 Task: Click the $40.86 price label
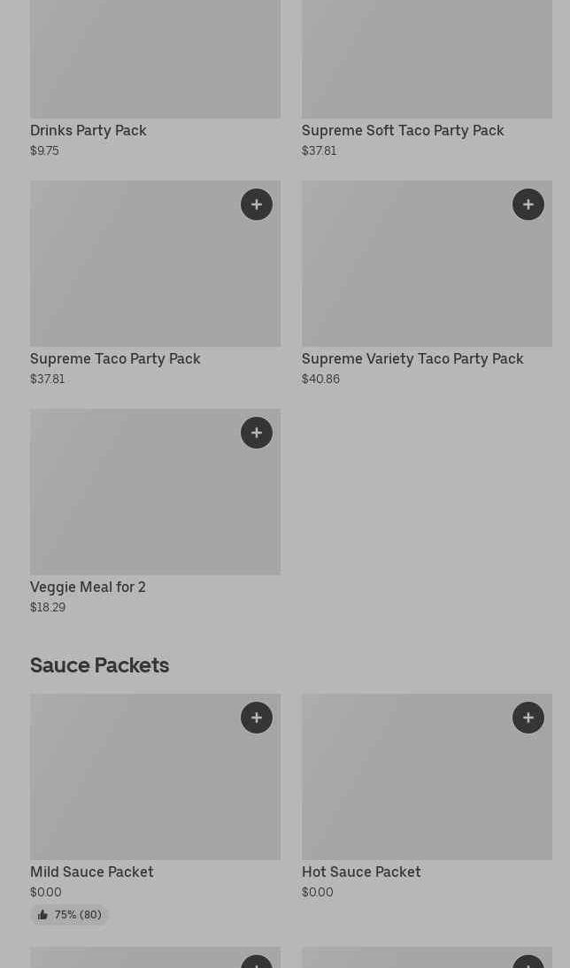pyautogui.click(x=320, y=380)
